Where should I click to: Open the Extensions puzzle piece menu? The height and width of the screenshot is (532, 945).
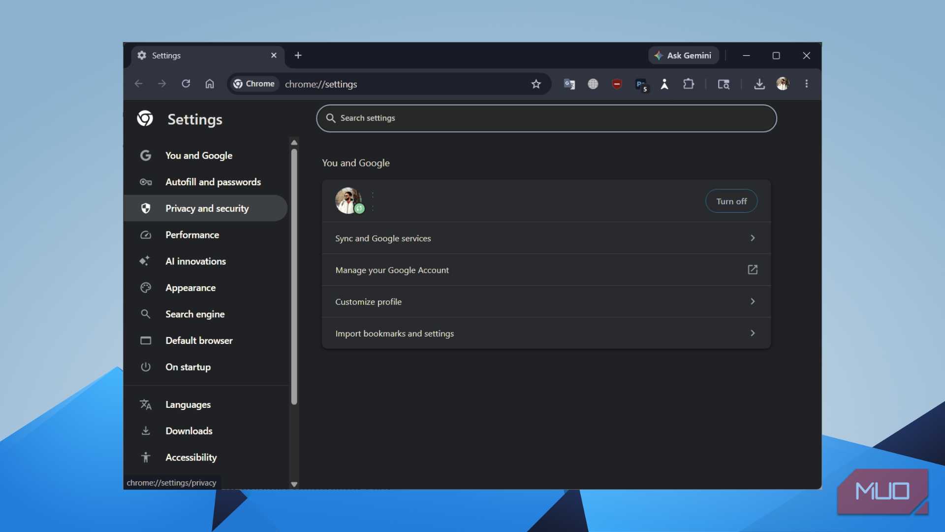pyautogui.click(x=689, y=84)
